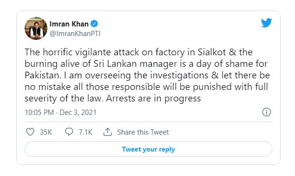Like the tweet with the heart icon
This screenshot has height=176, width=295.
pyautogui.click(x=30, y=132)
